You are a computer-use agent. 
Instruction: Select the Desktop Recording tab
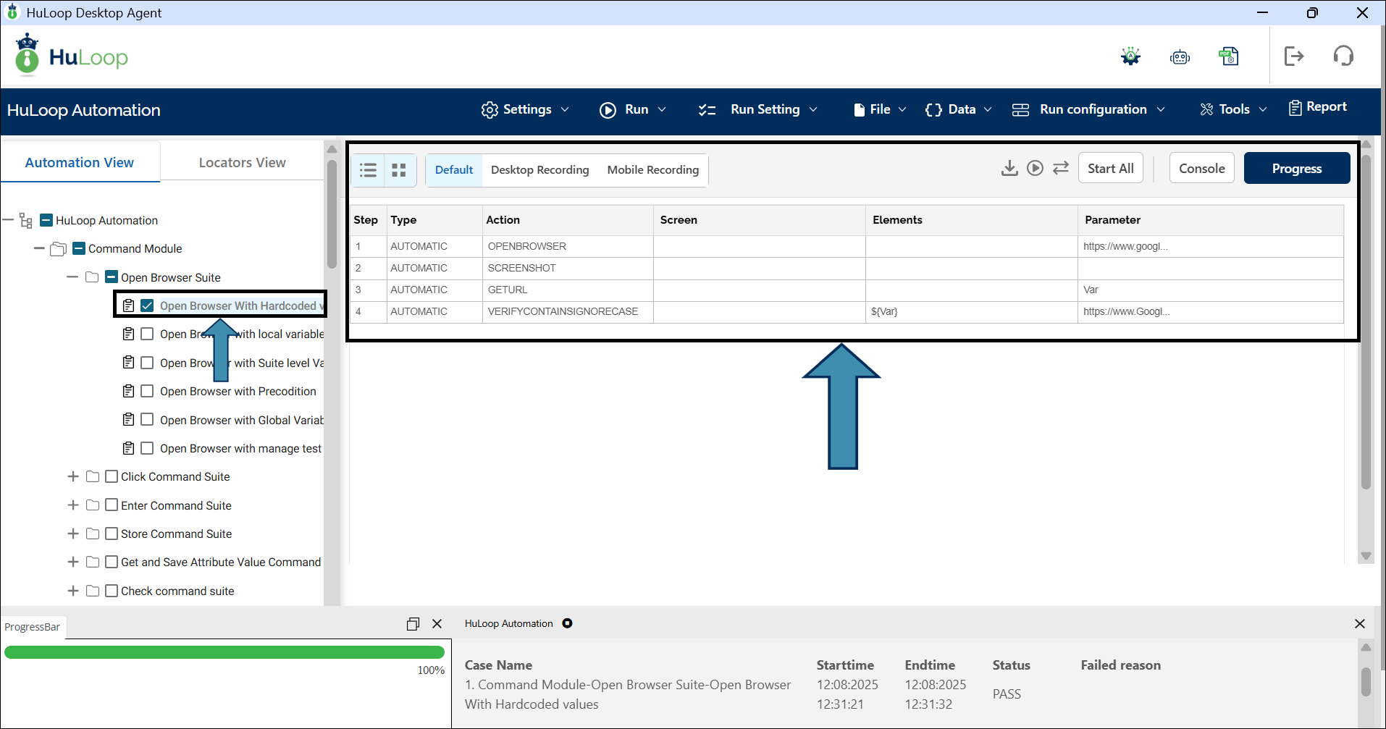539,170
